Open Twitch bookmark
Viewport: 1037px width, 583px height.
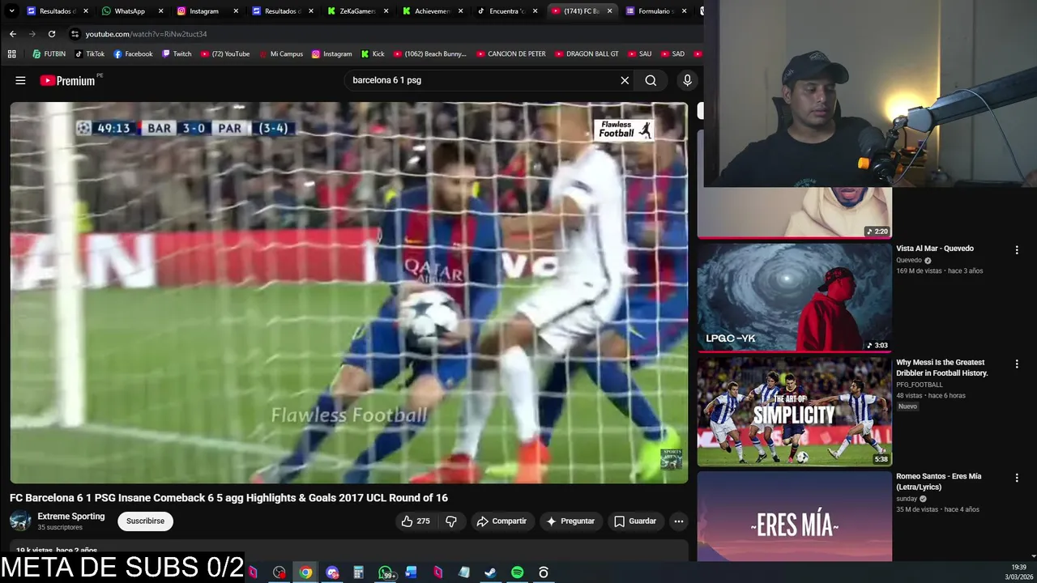point(177,54)
